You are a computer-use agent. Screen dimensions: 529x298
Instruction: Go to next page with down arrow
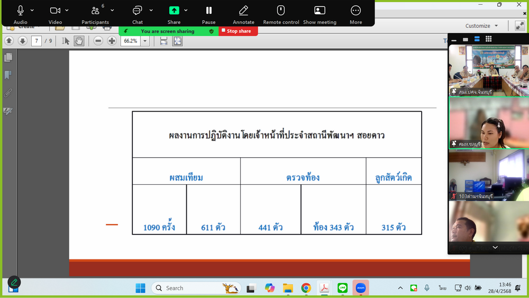pos(23,41)
